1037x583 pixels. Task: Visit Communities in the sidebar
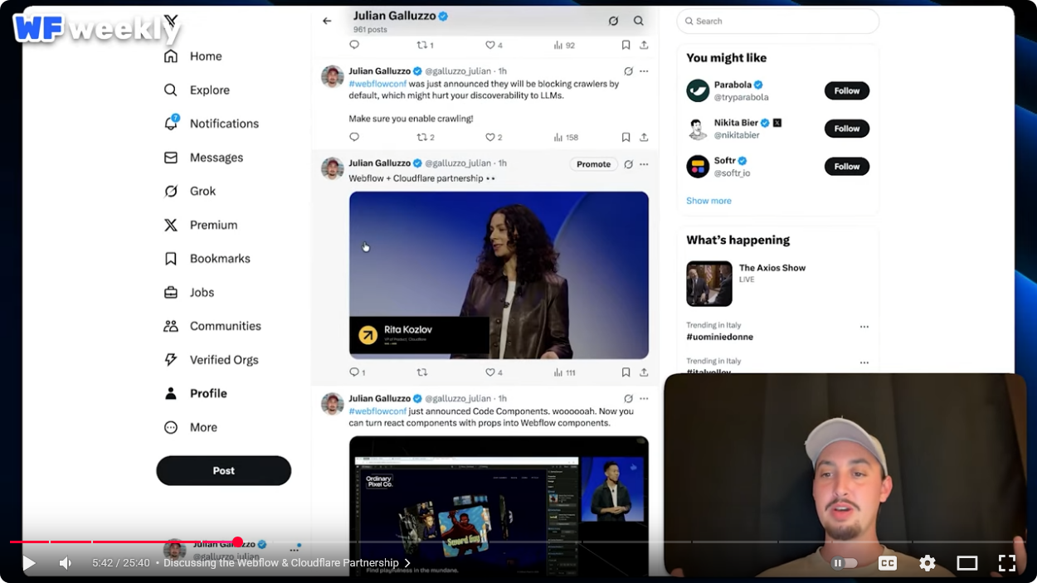coord(212,327)
